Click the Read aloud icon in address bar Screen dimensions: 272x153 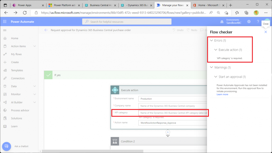211,13
